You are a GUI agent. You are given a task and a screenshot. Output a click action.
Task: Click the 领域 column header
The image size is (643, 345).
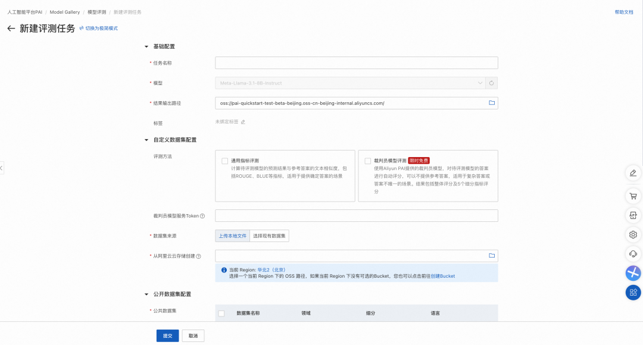(306, 313)
